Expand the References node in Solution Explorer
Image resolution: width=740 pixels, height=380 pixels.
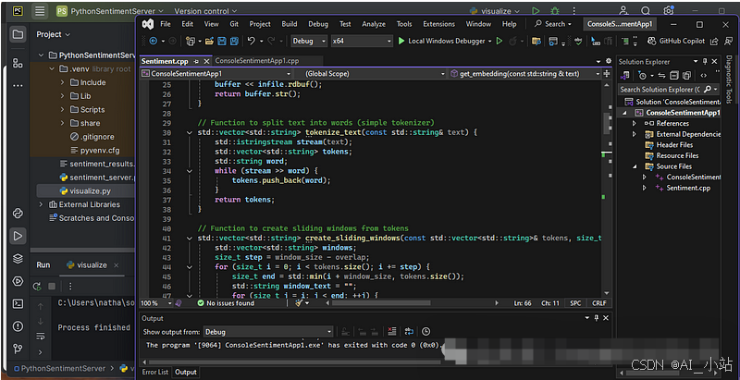coord(635,123)
